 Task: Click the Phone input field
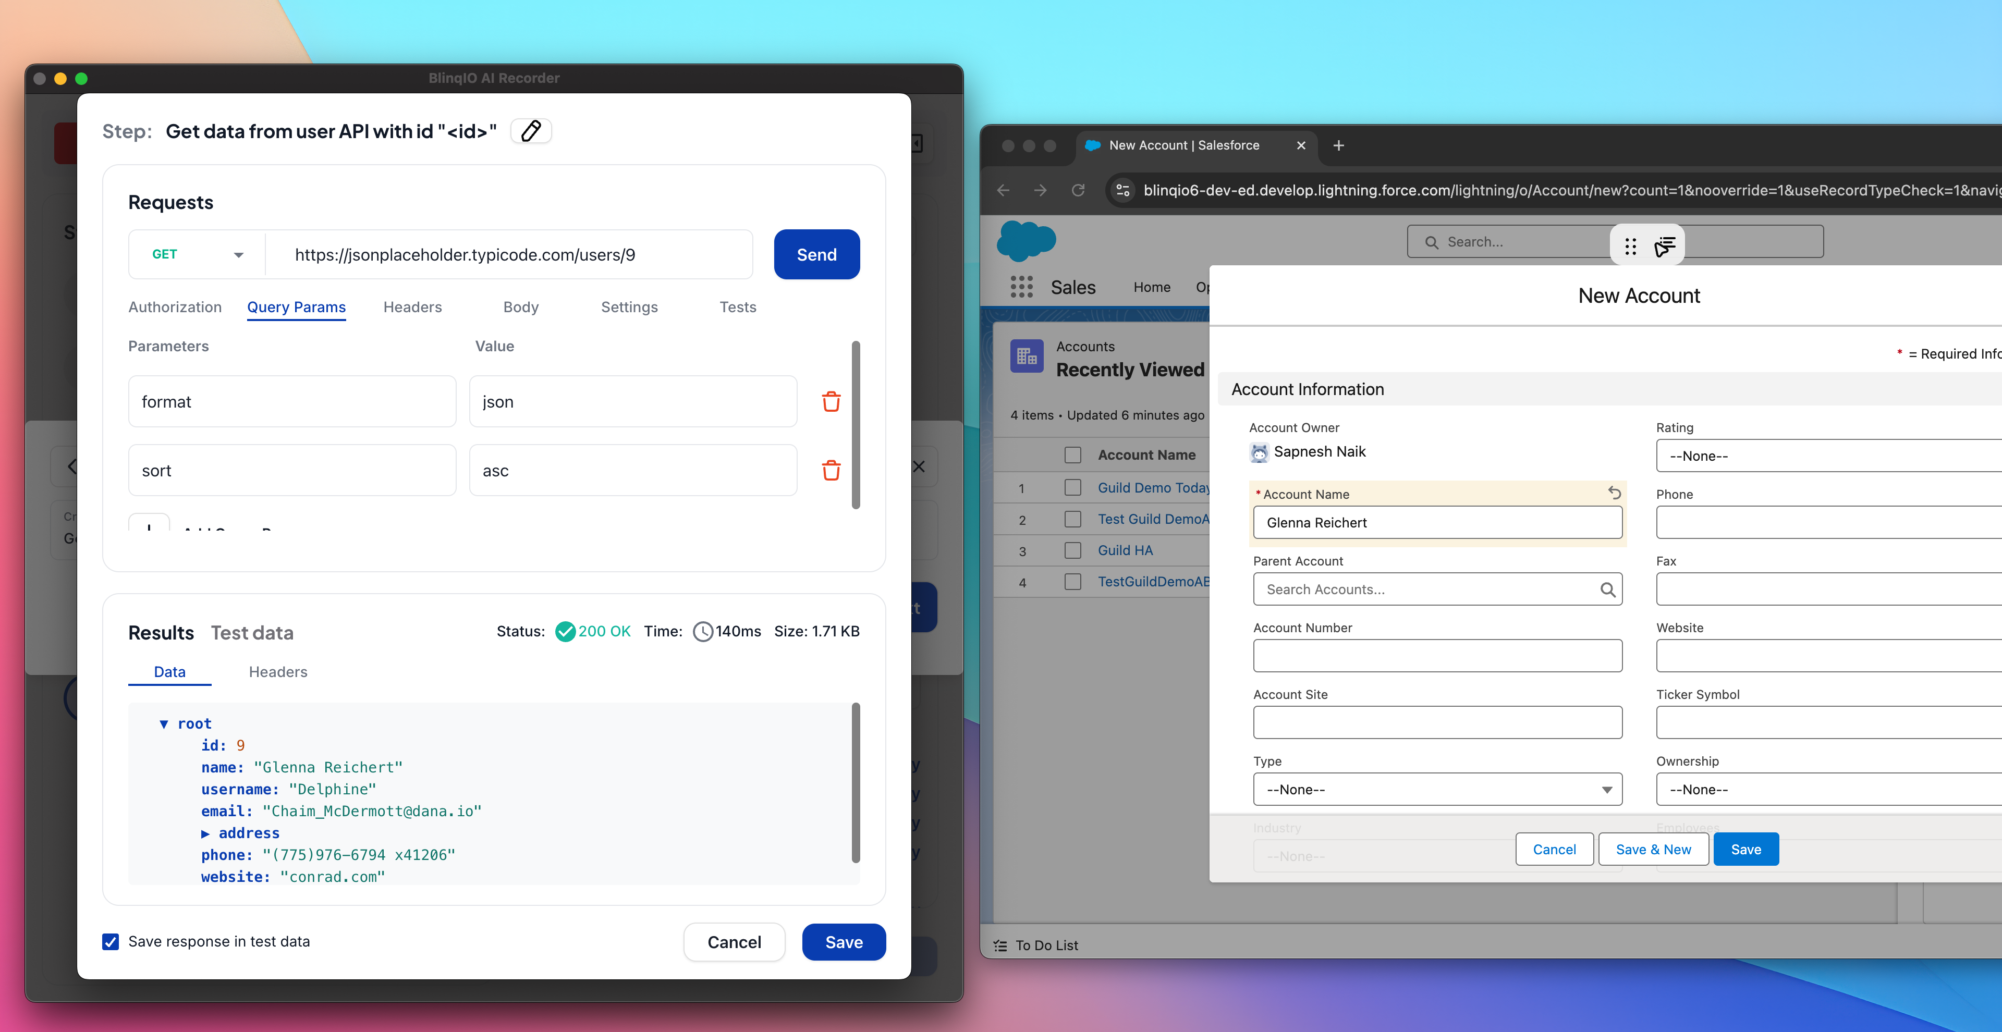1828,523
